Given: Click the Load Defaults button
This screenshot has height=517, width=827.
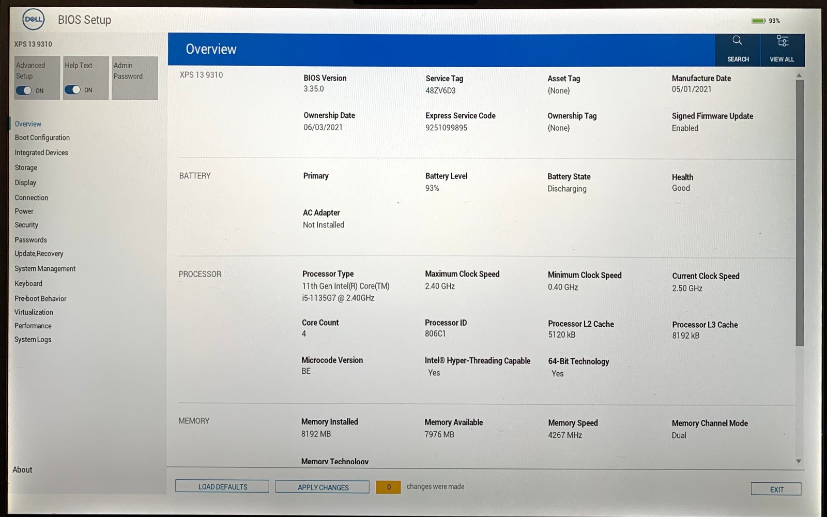Looking at the screenshot, I should [x=222, y=486].
